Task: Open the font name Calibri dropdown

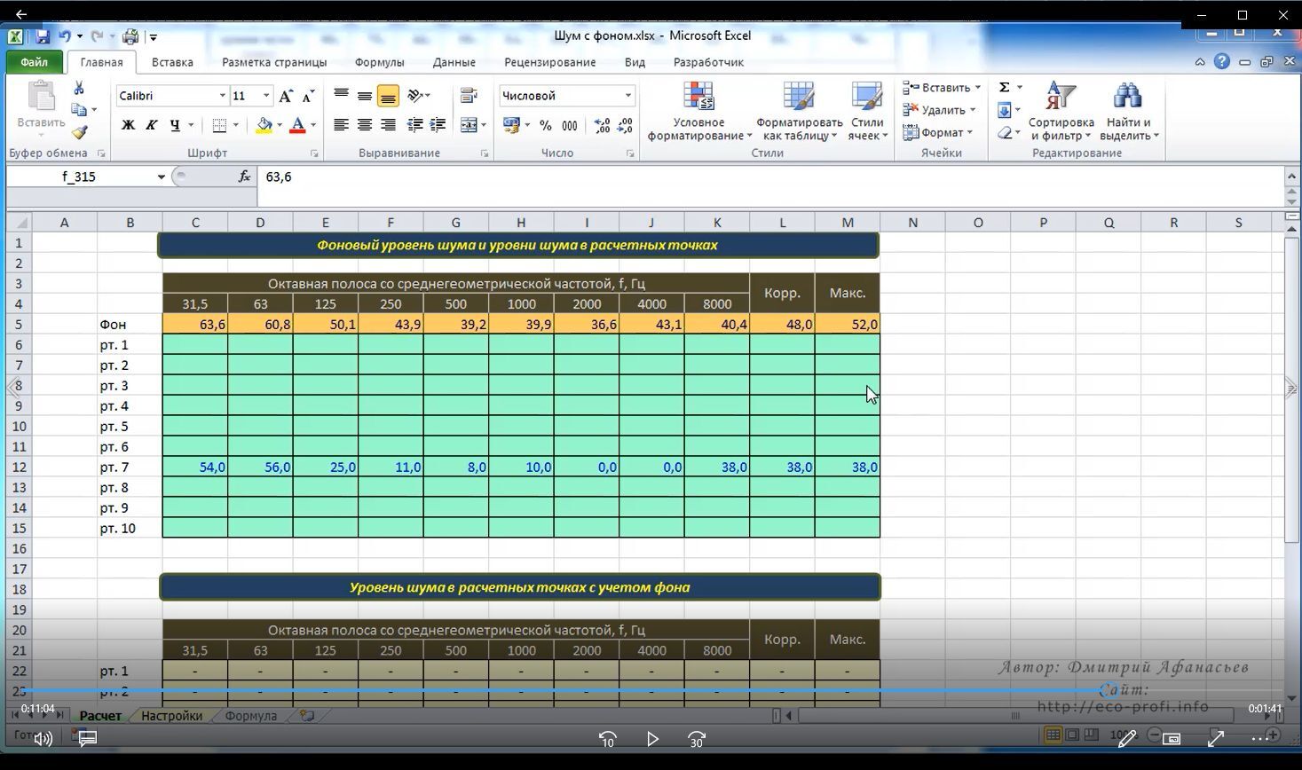Action: coord(222,96)
